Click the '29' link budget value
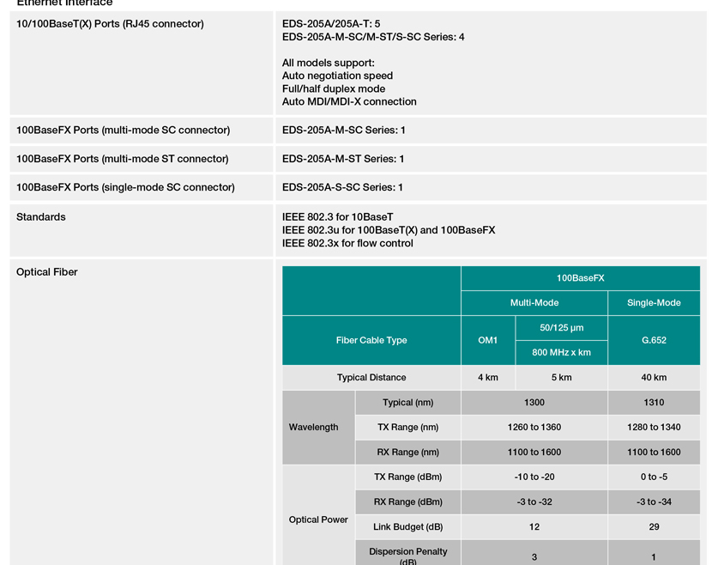 [654, 527]
